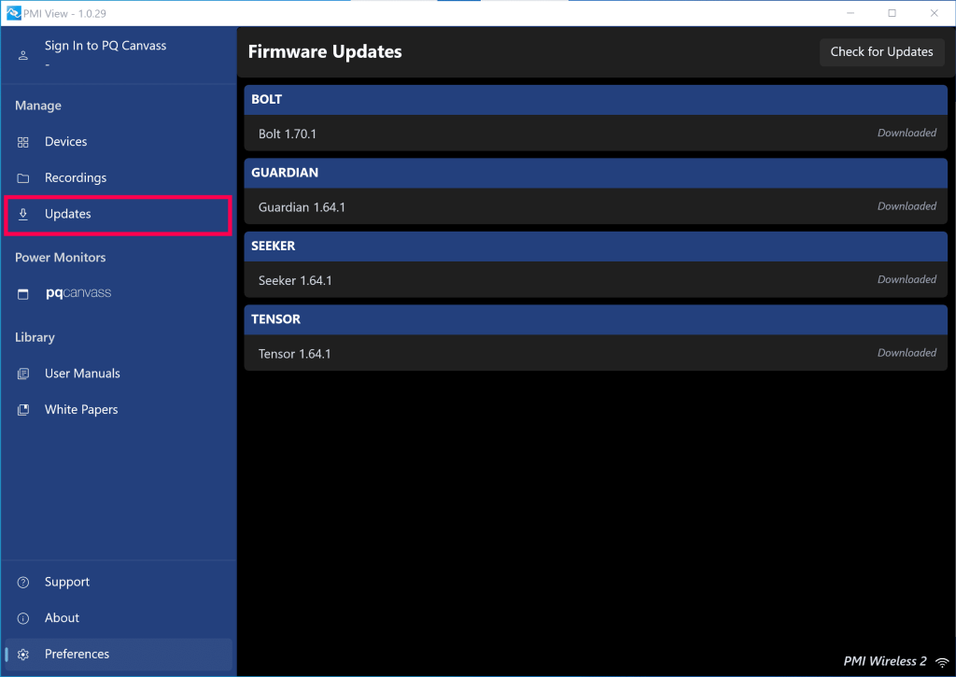Open Recordings via its folder icon
The image size is (956, 677).
[23, 177]
